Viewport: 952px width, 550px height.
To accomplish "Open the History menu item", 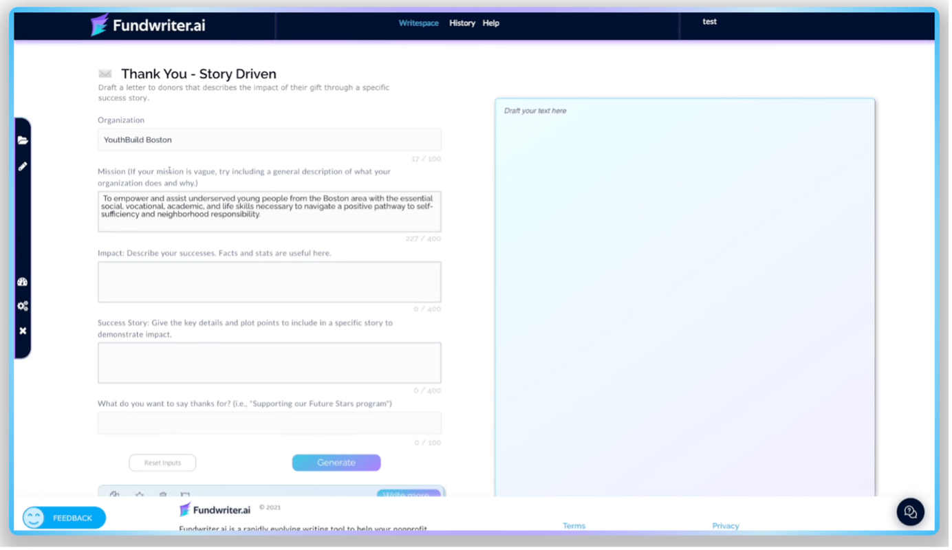I will pyautogui.click(x=464, y=23).
